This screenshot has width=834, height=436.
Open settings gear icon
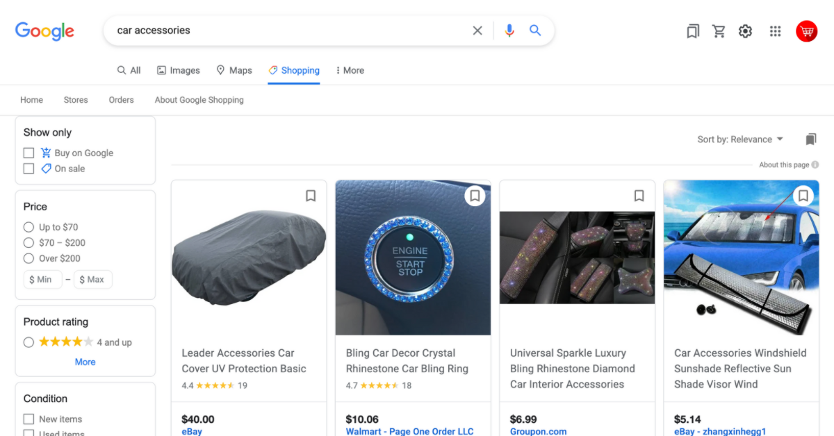[746, 31]
